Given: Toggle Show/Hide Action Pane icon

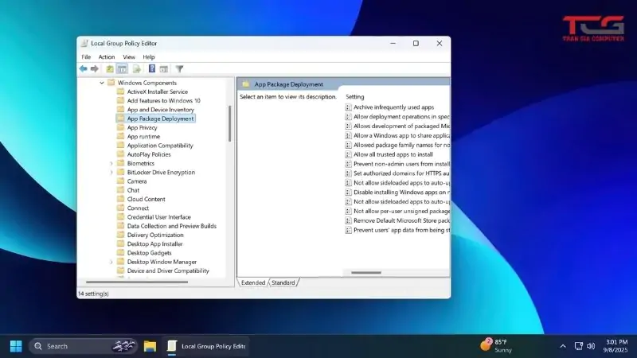Looking at the screenshot, I should click(x=164, y=69).
